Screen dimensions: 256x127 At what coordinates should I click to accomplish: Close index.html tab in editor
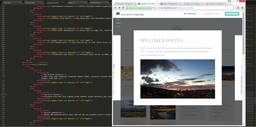(20, 3)
